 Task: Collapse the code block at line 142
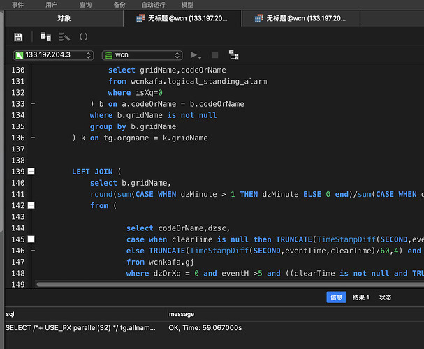(31, 205)
